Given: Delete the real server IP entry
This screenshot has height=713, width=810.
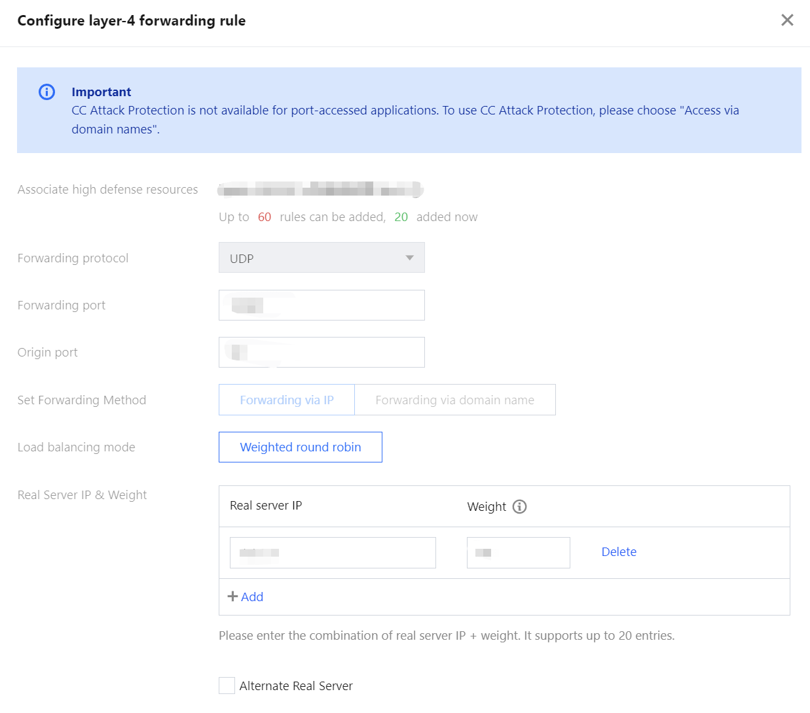Looking at the screenshot, I should point(618,551).
